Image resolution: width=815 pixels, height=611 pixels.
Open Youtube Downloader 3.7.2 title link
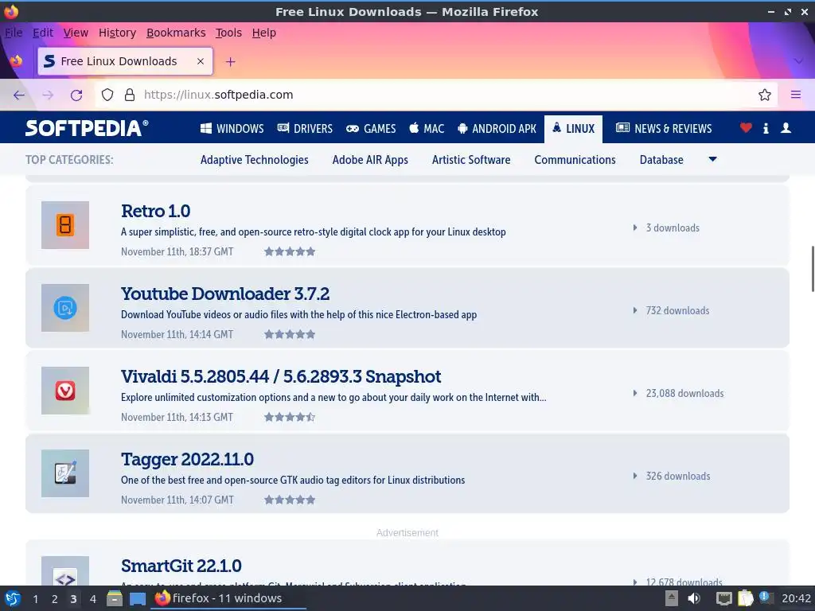(x=225, y=294)
